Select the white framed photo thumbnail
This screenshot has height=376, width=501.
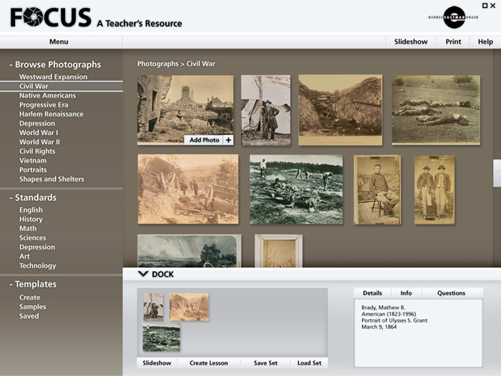click(278, 251)
